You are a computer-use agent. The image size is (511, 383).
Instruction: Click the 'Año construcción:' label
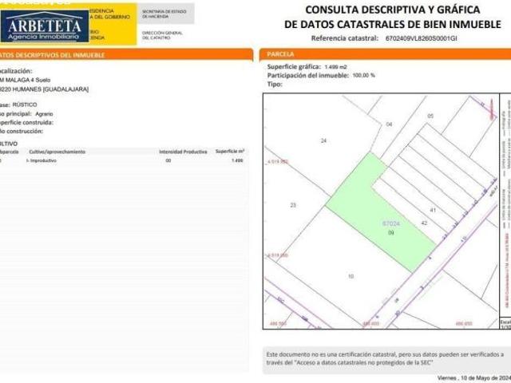pos(22,131)
